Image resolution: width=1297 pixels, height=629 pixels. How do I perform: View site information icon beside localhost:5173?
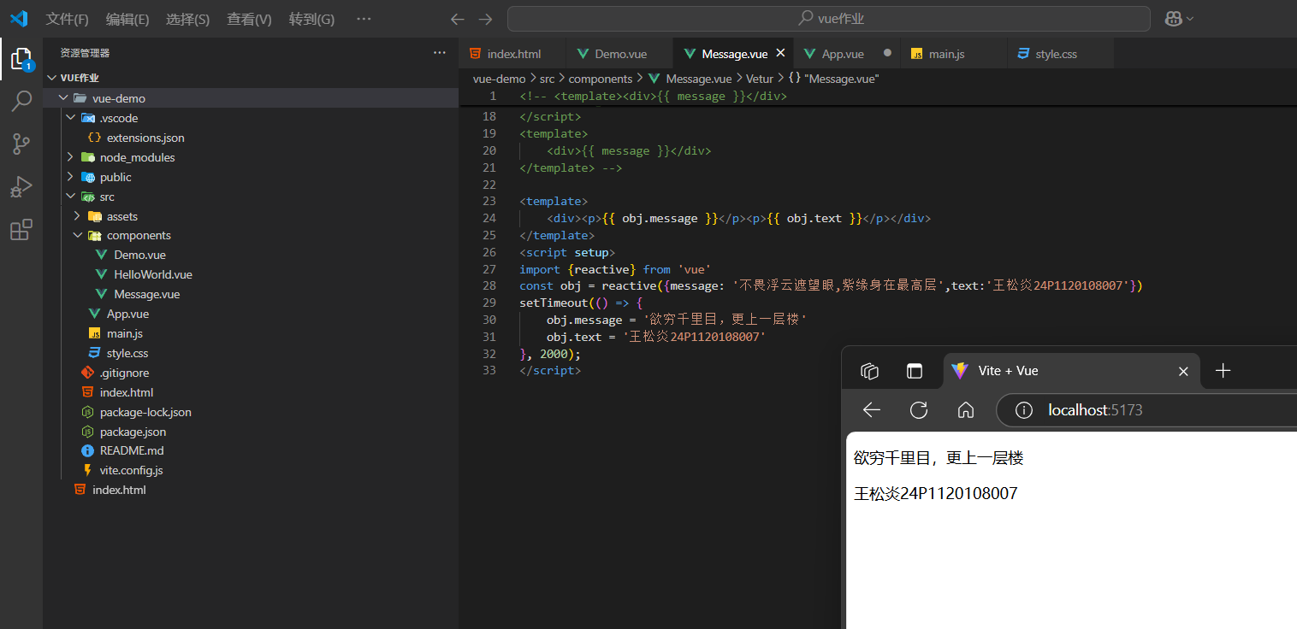coord(1023,410)
